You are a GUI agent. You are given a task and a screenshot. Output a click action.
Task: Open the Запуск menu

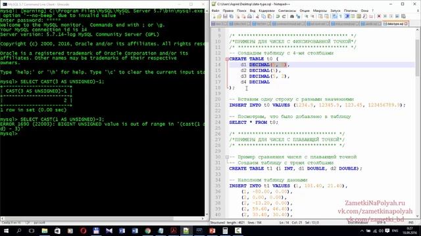[335, 10]
